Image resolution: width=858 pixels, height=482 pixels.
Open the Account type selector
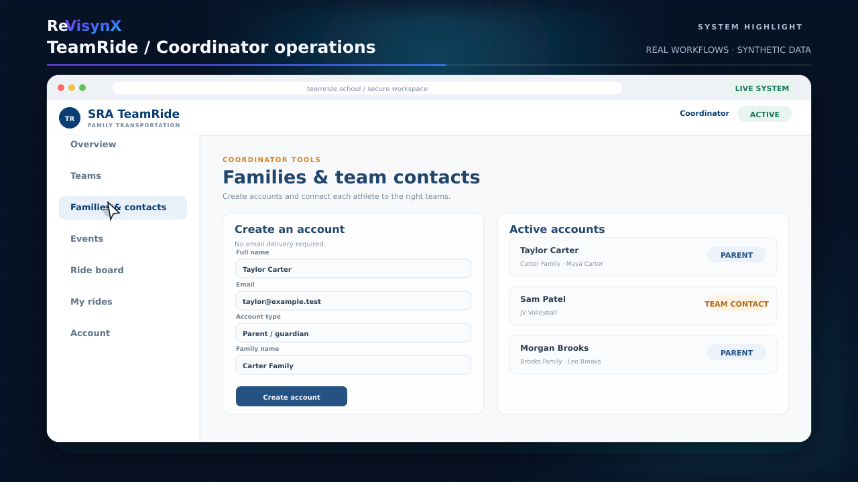pyautogui.click(x=353, y=333)
